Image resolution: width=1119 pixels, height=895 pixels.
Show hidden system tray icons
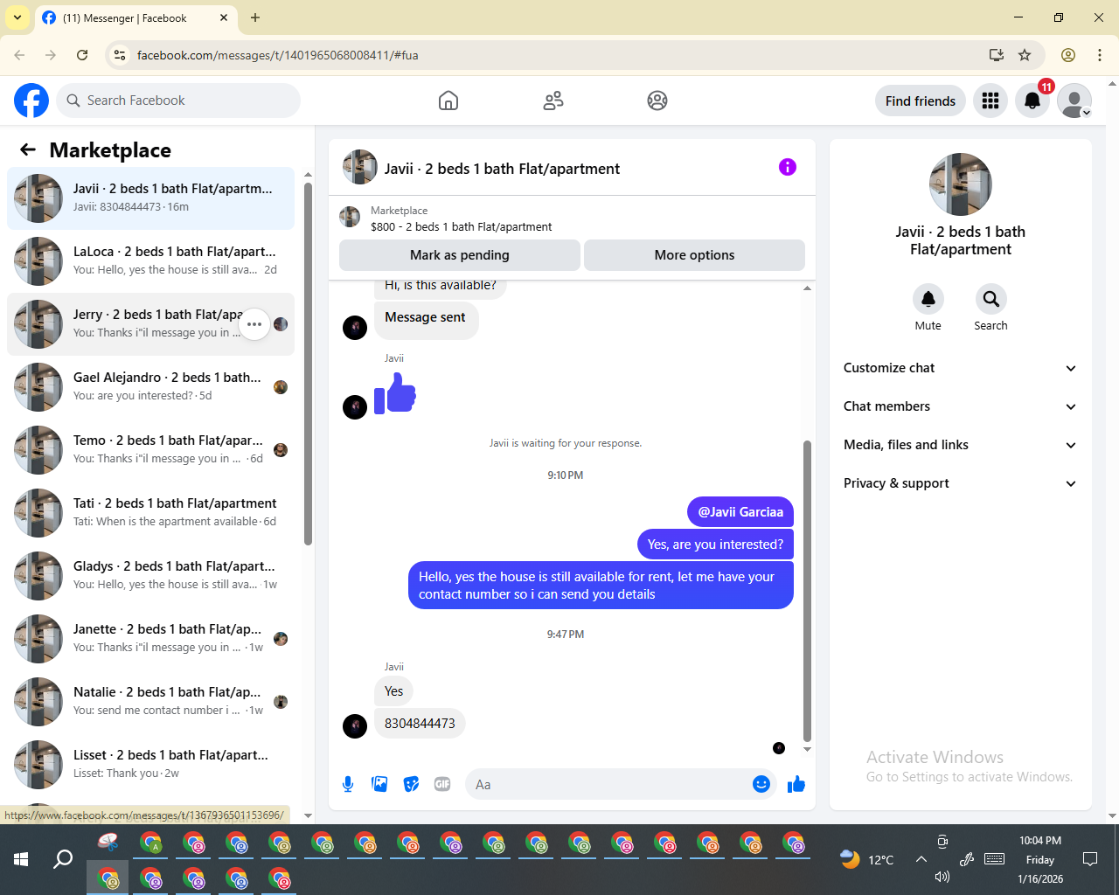click(x=921, y=859)
